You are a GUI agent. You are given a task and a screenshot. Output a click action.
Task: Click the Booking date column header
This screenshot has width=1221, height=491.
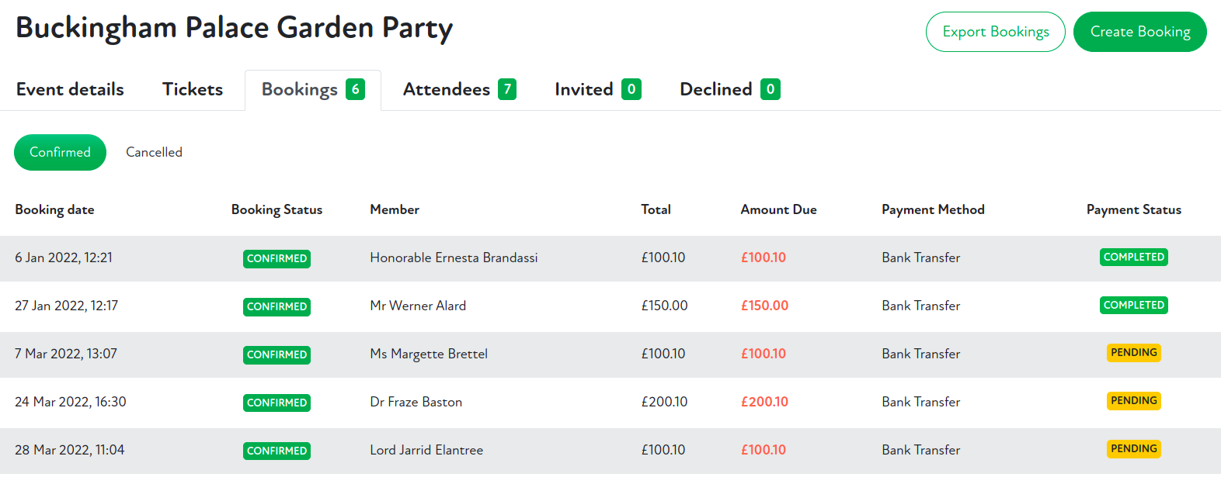[54, 209]
